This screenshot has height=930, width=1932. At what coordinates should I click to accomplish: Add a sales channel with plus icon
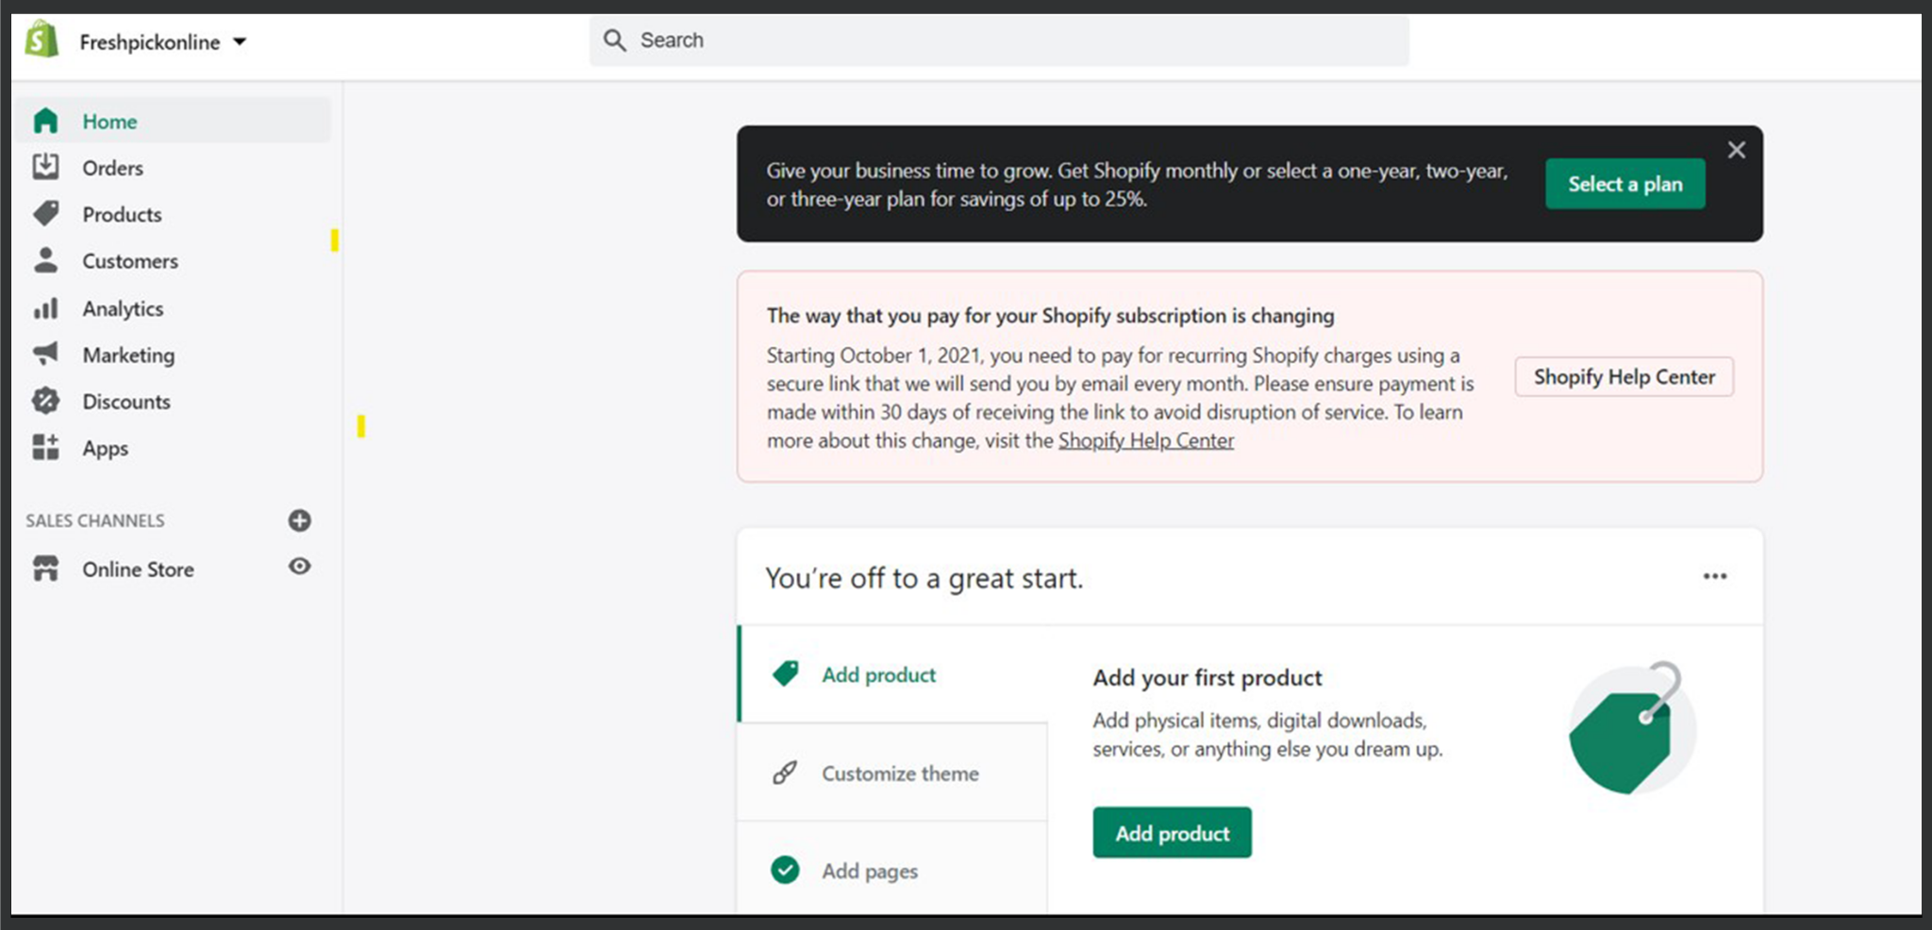tap(300, 521)
